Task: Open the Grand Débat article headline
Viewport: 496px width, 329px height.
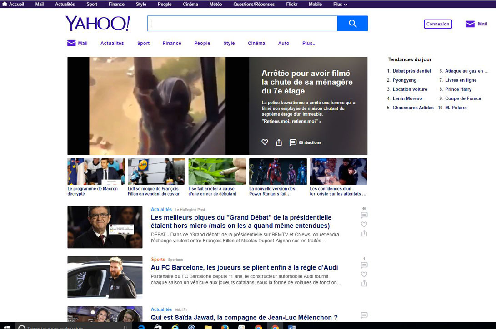Action: [x=241, y=221]
